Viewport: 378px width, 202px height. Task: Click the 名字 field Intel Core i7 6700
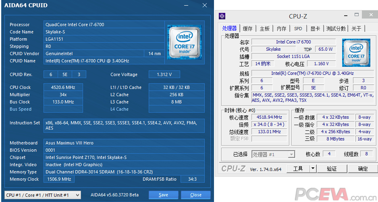tap(293, 42)
